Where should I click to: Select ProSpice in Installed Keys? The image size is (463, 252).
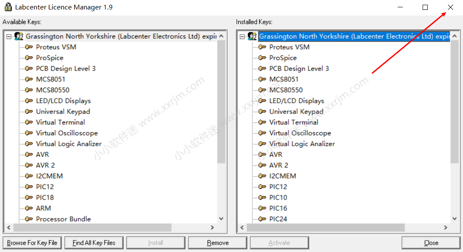click(283, 58)
